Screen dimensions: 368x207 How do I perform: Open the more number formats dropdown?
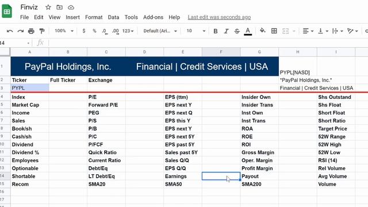(x=128, y=31)
